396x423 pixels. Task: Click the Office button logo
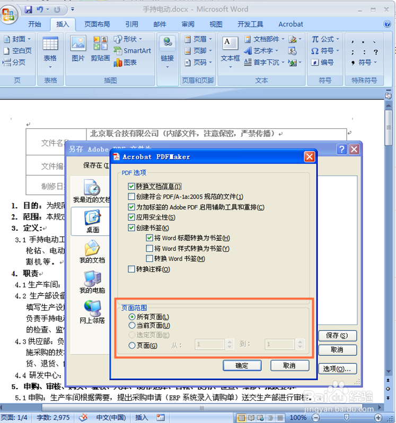[x=8, y=14]
